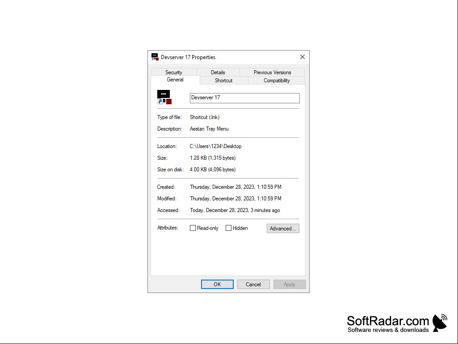Click the 'Shortcut (.lnk)' file type text
Viewport: 458px width, 344px height.
[x=205, y=117]
